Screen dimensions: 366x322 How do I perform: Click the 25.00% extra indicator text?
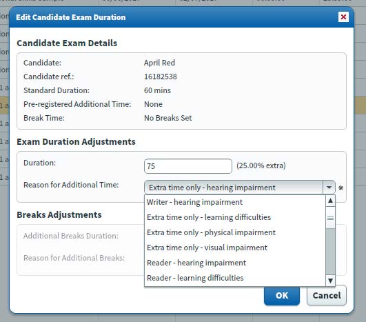(x=261, y=165)
